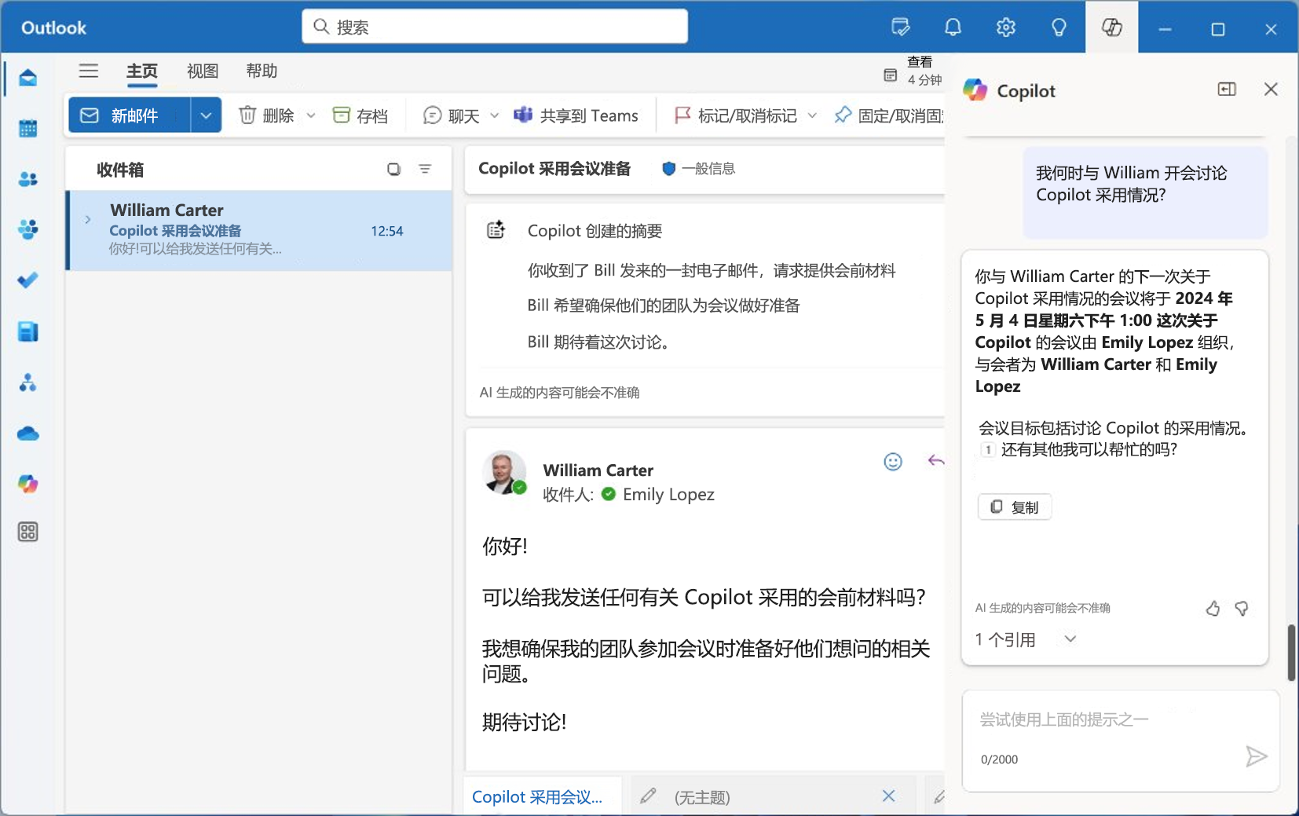Switch to the 视图 ribbon tab
1299x816 pixels.
coord(203,71)
